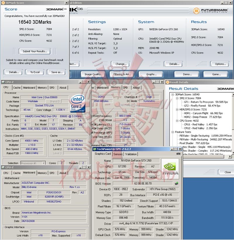Open the Graphs button
This screenshot has width=234, height=240.
pos(151,74)
